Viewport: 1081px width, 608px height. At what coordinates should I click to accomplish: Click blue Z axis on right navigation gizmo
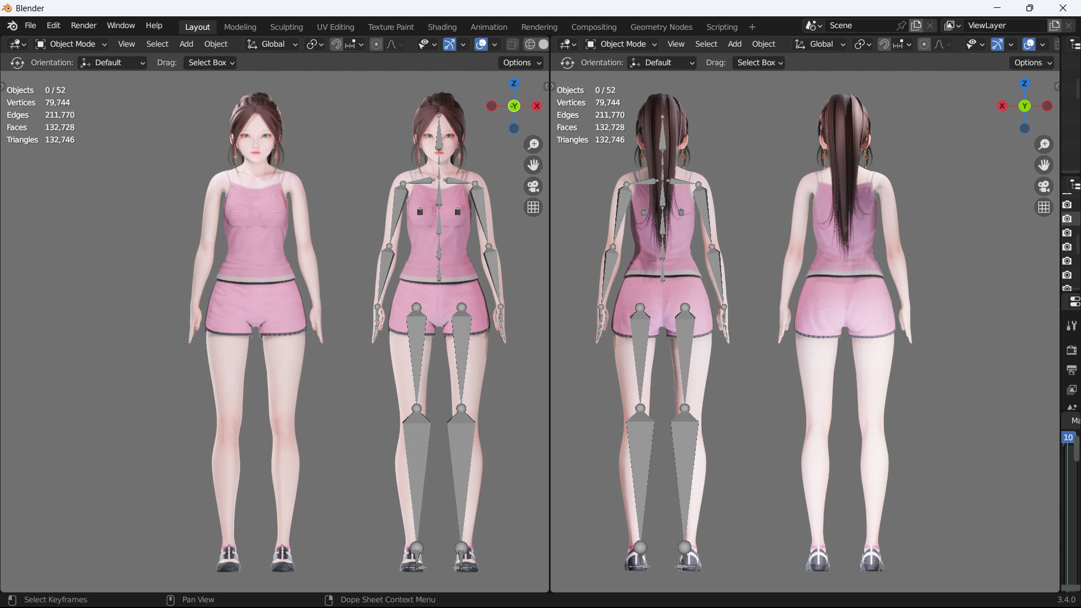1024,83
